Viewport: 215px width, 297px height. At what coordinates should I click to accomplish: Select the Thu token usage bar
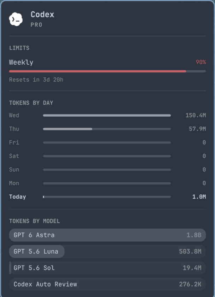click(107, 129)
